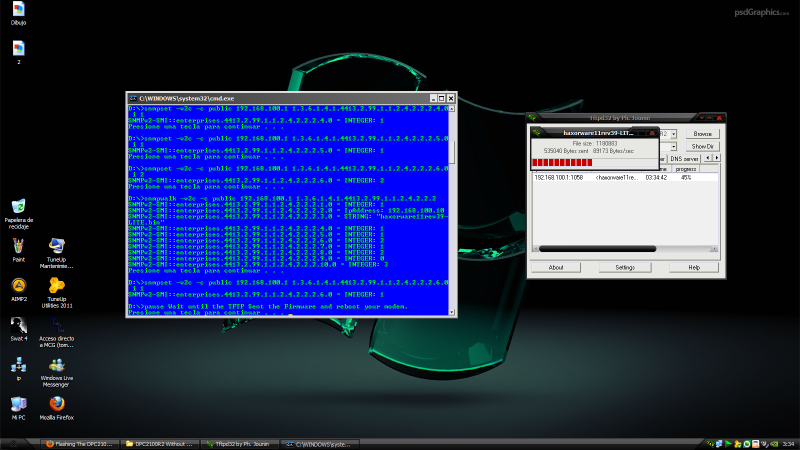Screen dimensions: 800x450
Task: Click the volume speaker tray icon
Action: coord(764,444)
